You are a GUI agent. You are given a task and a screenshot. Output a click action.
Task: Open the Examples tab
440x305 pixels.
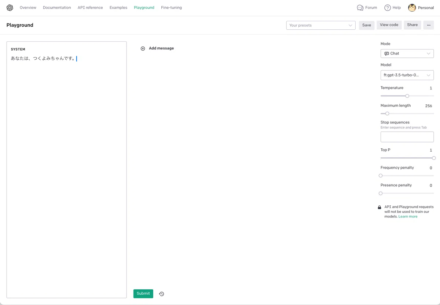click(118, 8)
